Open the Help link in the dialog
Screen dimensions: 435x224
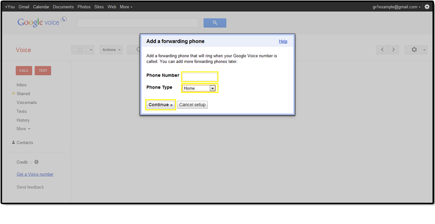point(283,42)
